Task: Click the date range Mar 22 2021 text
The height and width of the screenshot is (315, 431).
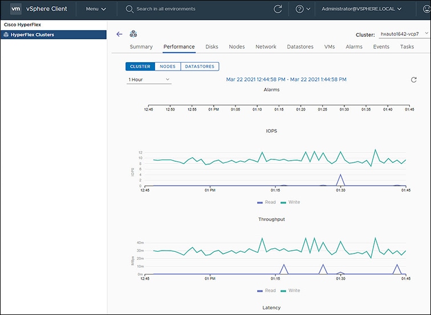Action: [x=286, y=79]
